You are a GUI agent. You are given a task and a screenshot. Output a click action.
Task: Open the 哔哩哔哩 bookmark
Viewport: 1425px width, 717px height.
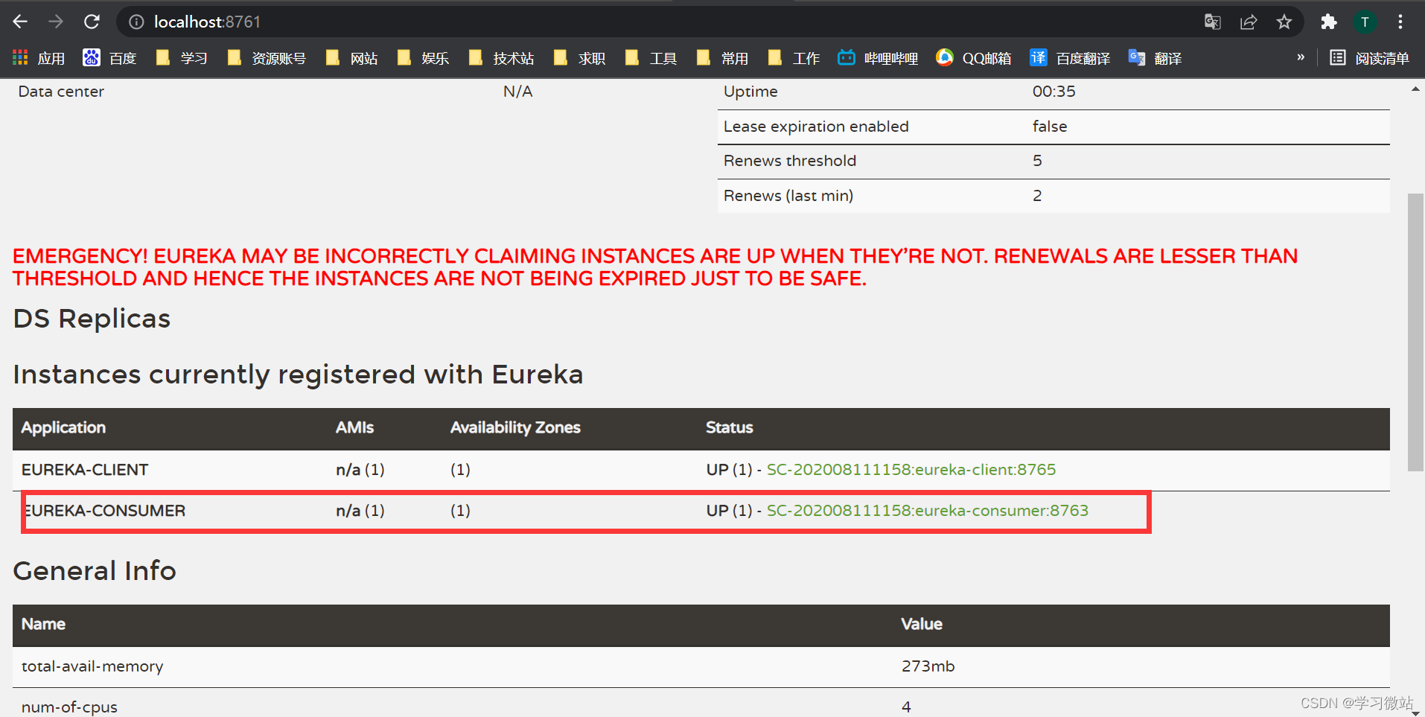878,58
